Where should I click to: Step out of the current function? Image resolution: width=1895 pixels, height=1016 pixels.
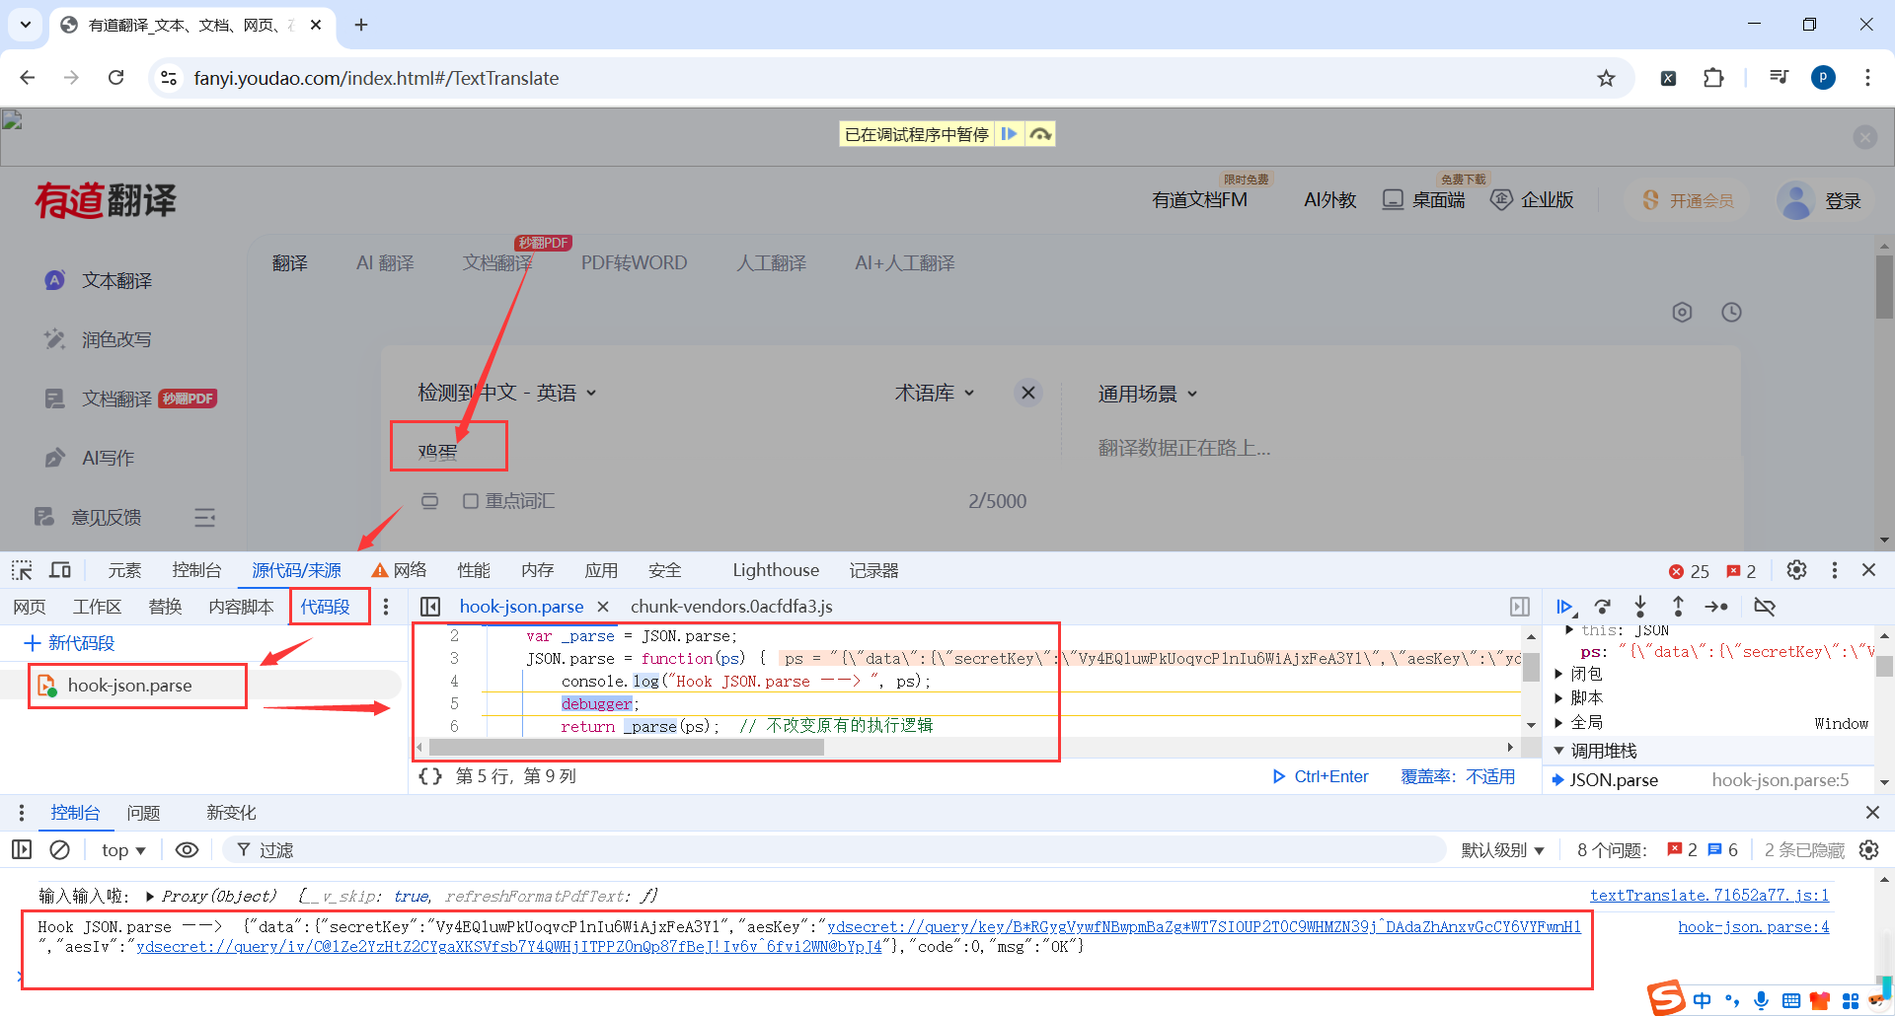(x=1678, y=607)
